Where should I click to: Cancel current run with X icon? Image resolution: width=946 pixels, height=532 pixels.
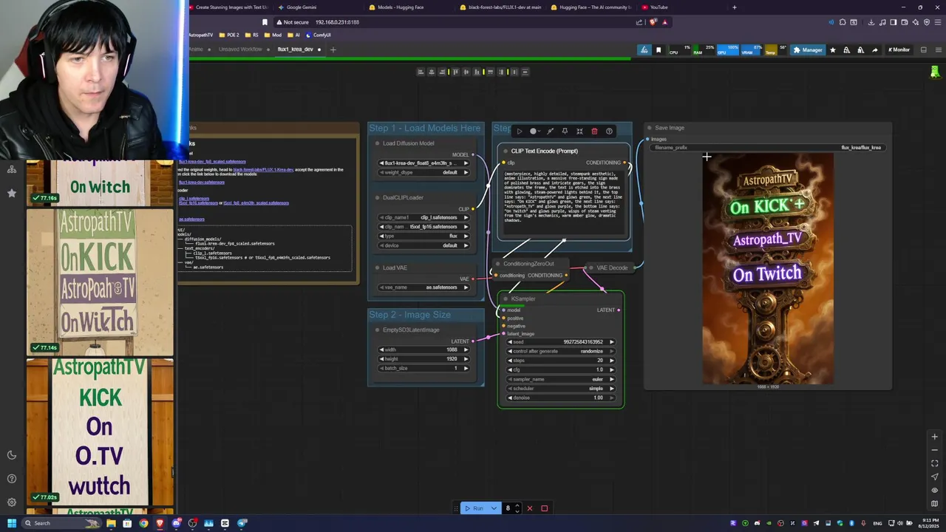point(529,508)
